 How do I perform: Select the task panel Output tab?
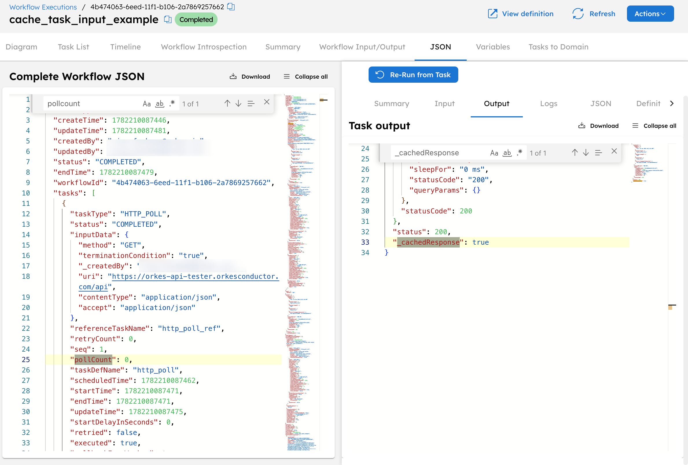(496, 104)
